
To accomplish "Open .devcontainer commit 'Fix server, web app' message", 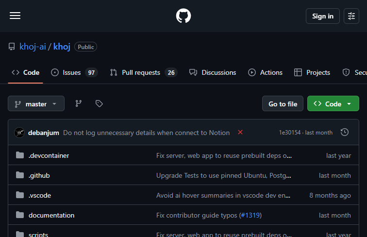I will pos(224,156).
